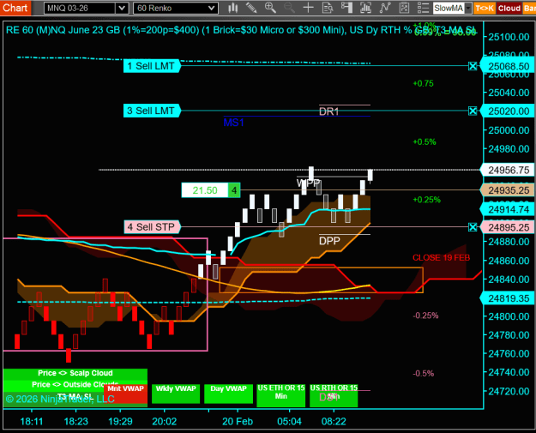Select the Chart tab
This screenshot has height=433, width=536.
coord(15,8)
